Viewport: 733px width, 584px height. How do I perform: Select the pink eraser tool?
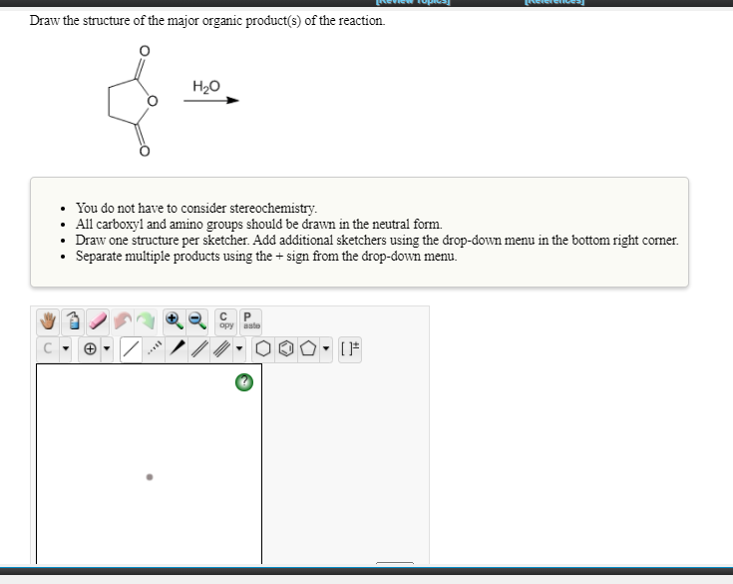point(98,321)
